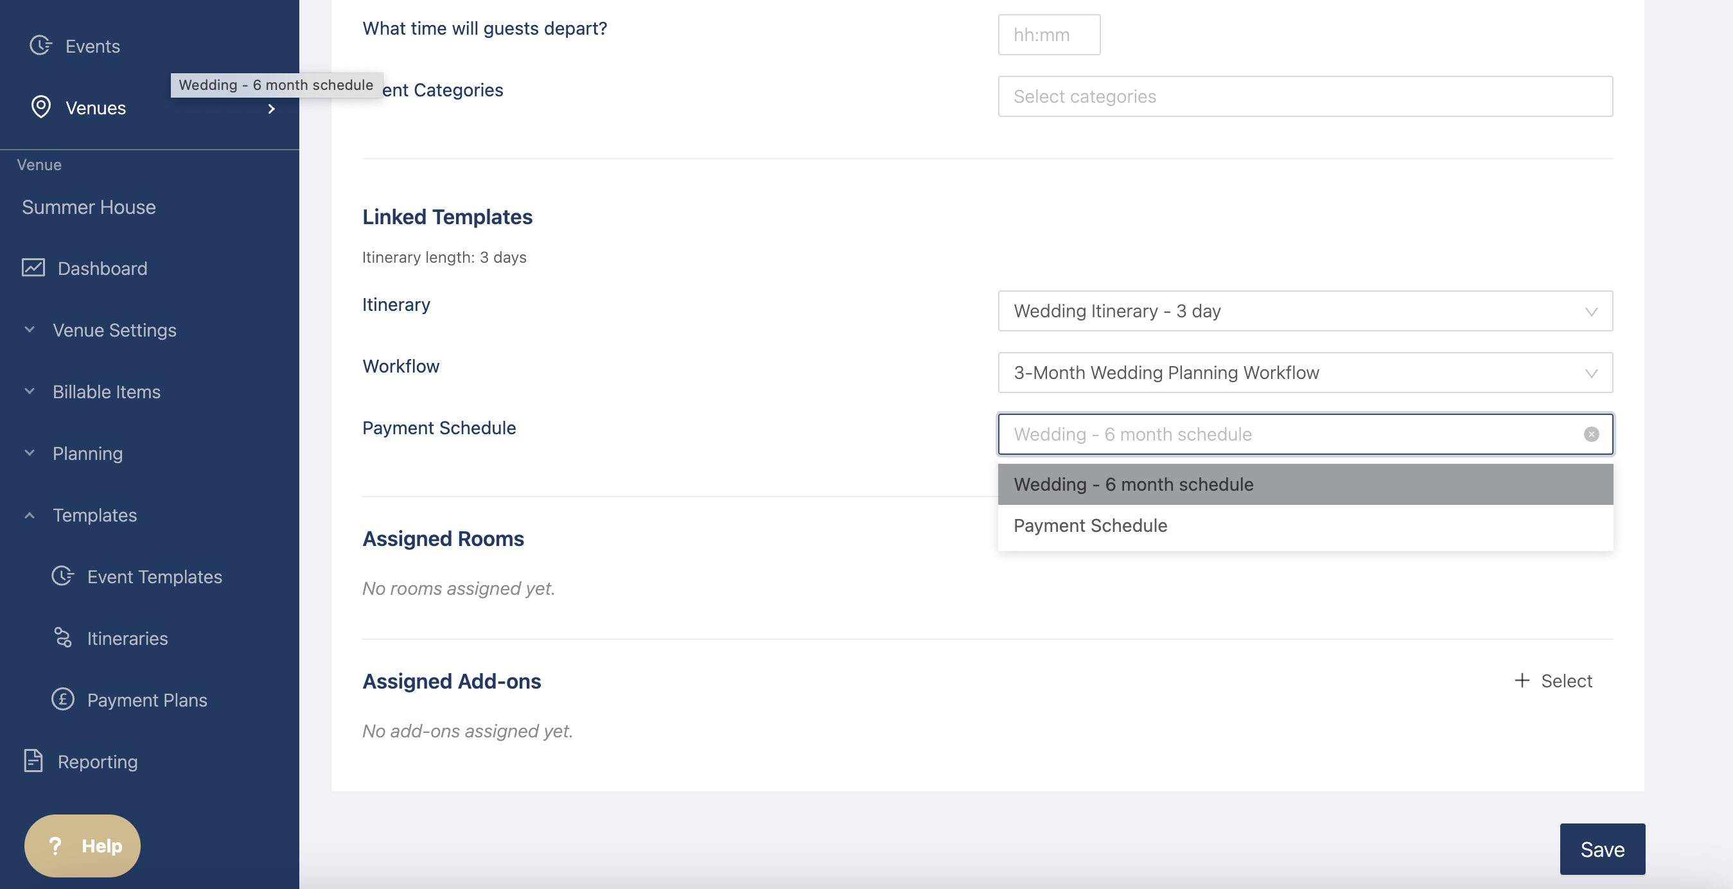Click the Dashboard chart icon

33,268
